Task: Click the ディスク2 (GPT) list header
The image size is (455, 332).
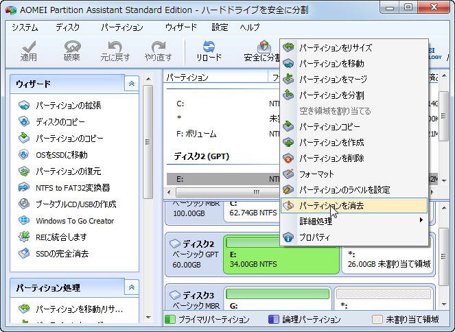Action: click(x=202, y=156)
